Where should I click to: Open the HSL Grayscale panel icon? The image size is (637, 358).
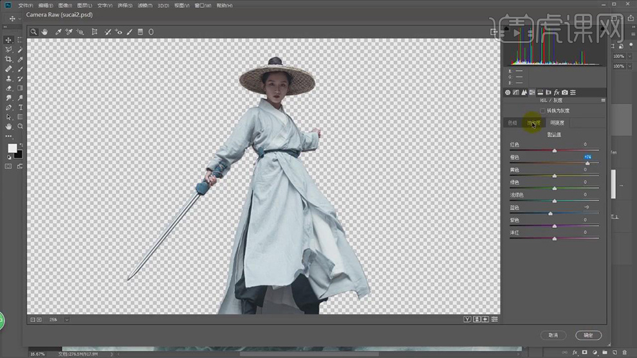532,93
